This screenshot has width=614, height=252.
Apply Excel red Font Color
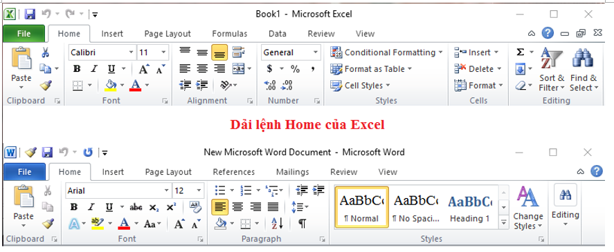(x=135, y=85)
